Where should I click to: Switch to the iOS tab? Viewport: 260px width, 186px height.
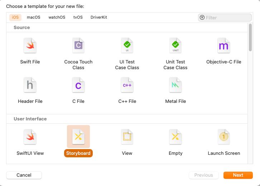click(x=15, y=17)
